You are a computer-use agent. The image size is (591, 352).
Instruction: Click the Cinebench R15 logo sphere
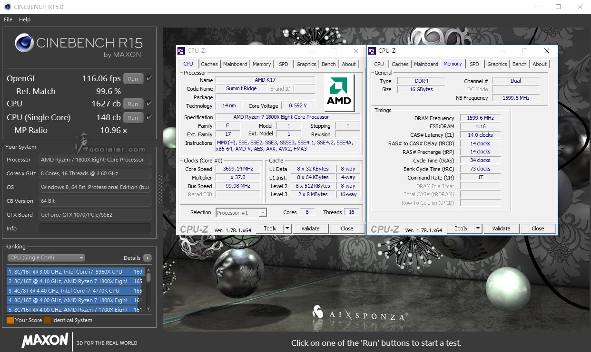coord(24,43)
